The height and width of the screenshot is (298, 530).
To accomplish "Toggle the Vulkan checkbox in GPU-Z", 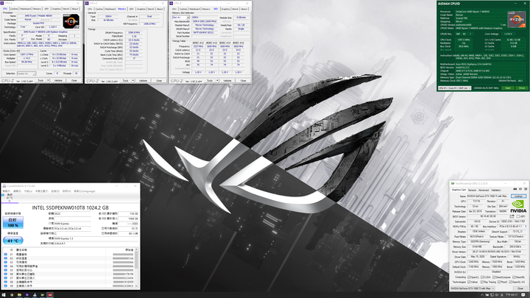I will [x=469, y=282].
